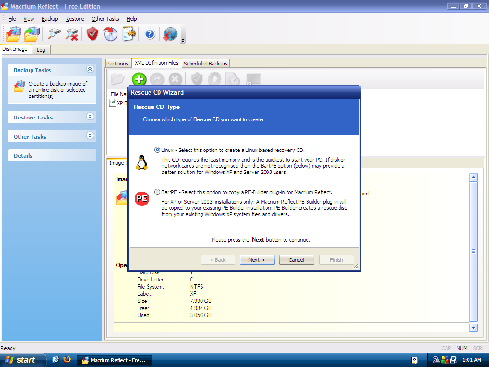Click the Details panel header
The image size is (489, 367).
(52, 155)
